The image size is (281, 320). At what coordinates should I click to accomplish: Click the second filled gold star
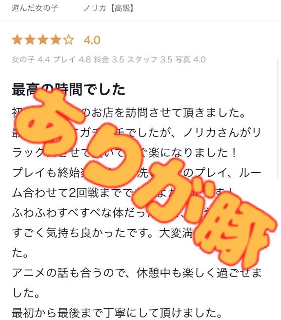tap(30, 40)
